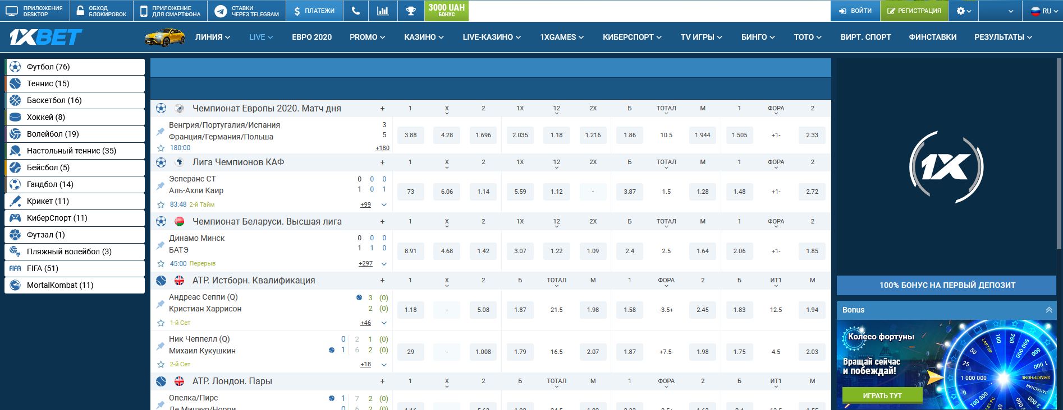The width and height of the screenshot is (1063, 410).
Task: Click the РЕГИСТРАЦИЯ button
Action: (914, 11)
